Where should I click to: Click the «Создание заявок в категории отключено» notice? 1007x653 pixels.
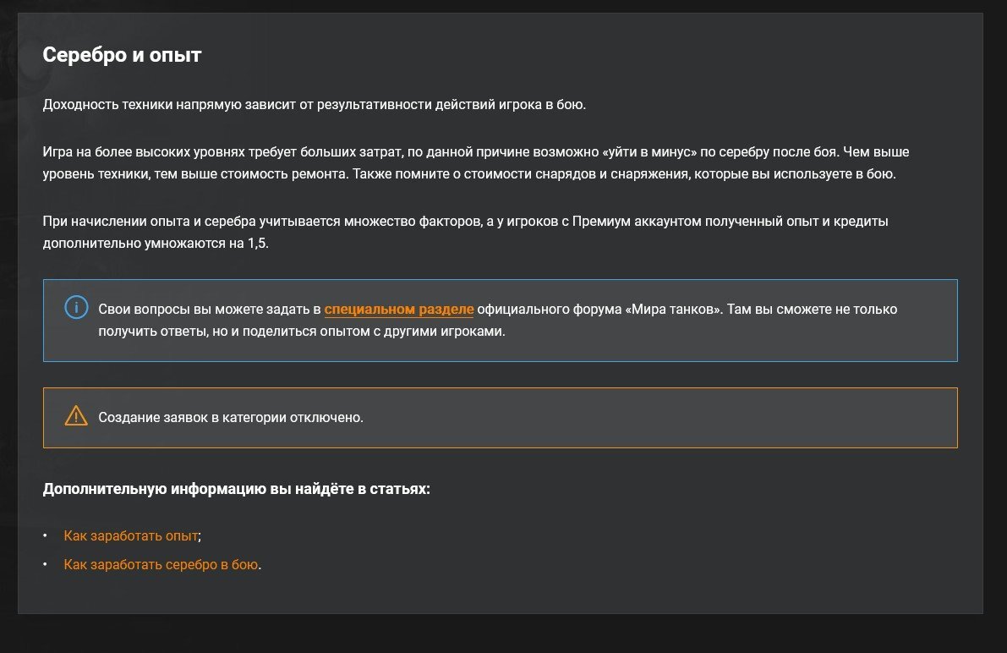[x=231, y=418]
